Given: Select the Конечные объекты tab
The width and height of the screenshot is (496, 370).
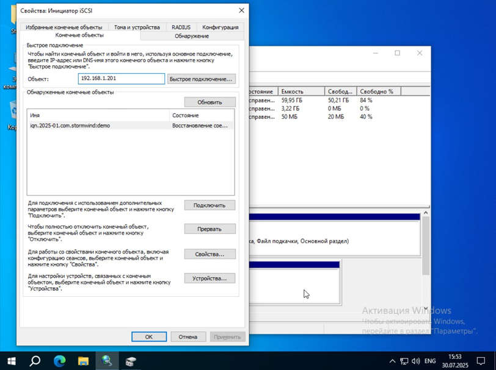Looking at the screenshot, I should [x=79, y=35].
